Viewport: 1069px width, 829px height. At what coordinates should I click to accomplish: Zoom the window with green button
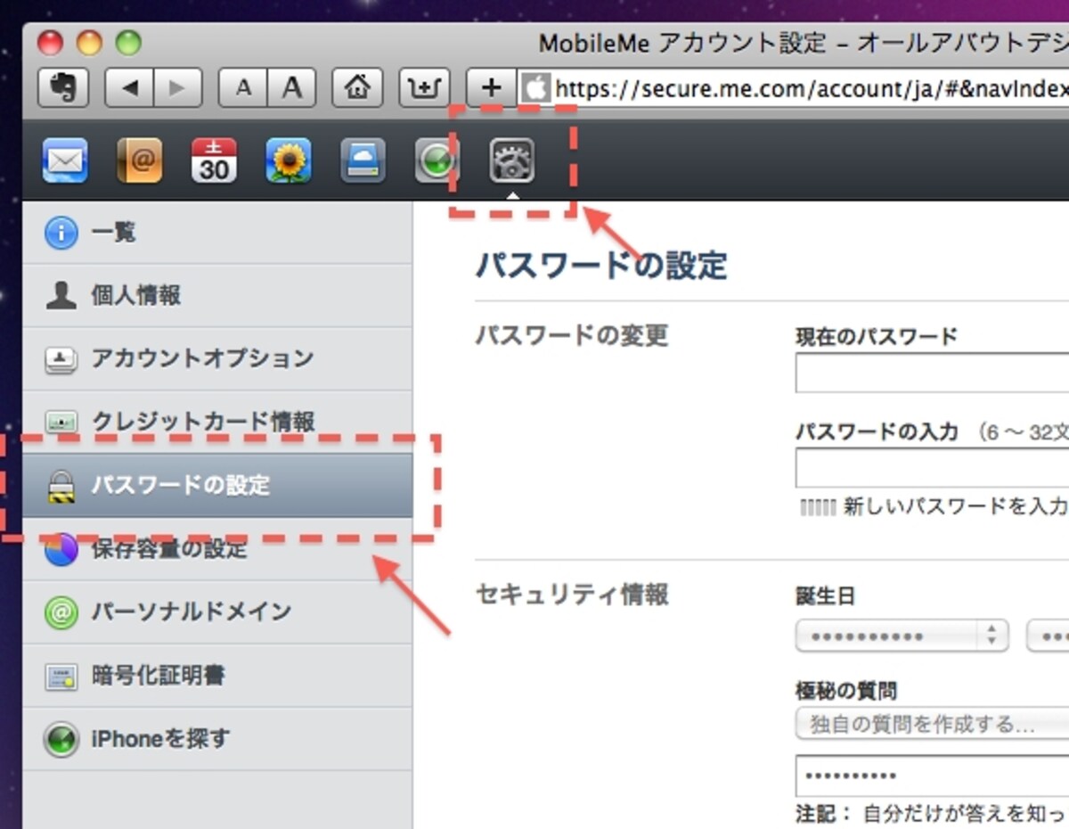pos(129,43)
